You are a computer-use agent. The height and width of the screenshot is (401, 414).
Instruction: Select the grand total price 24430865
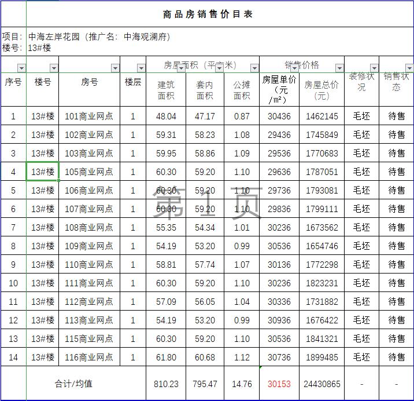pos(321,384)
